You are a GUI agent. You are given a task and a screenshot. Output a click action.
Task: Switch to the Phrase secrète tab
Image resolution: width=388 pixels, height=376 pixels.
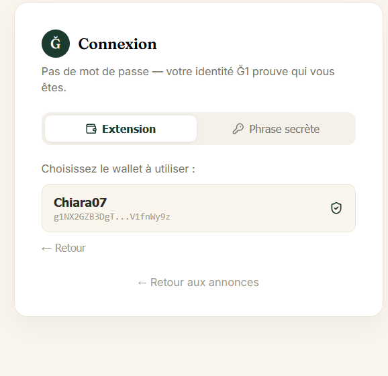point(276,129)
